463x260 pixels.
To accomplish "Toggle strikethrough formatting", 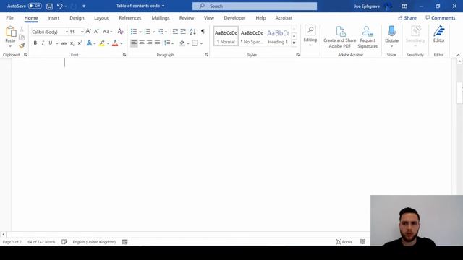I will click(64, 43).
